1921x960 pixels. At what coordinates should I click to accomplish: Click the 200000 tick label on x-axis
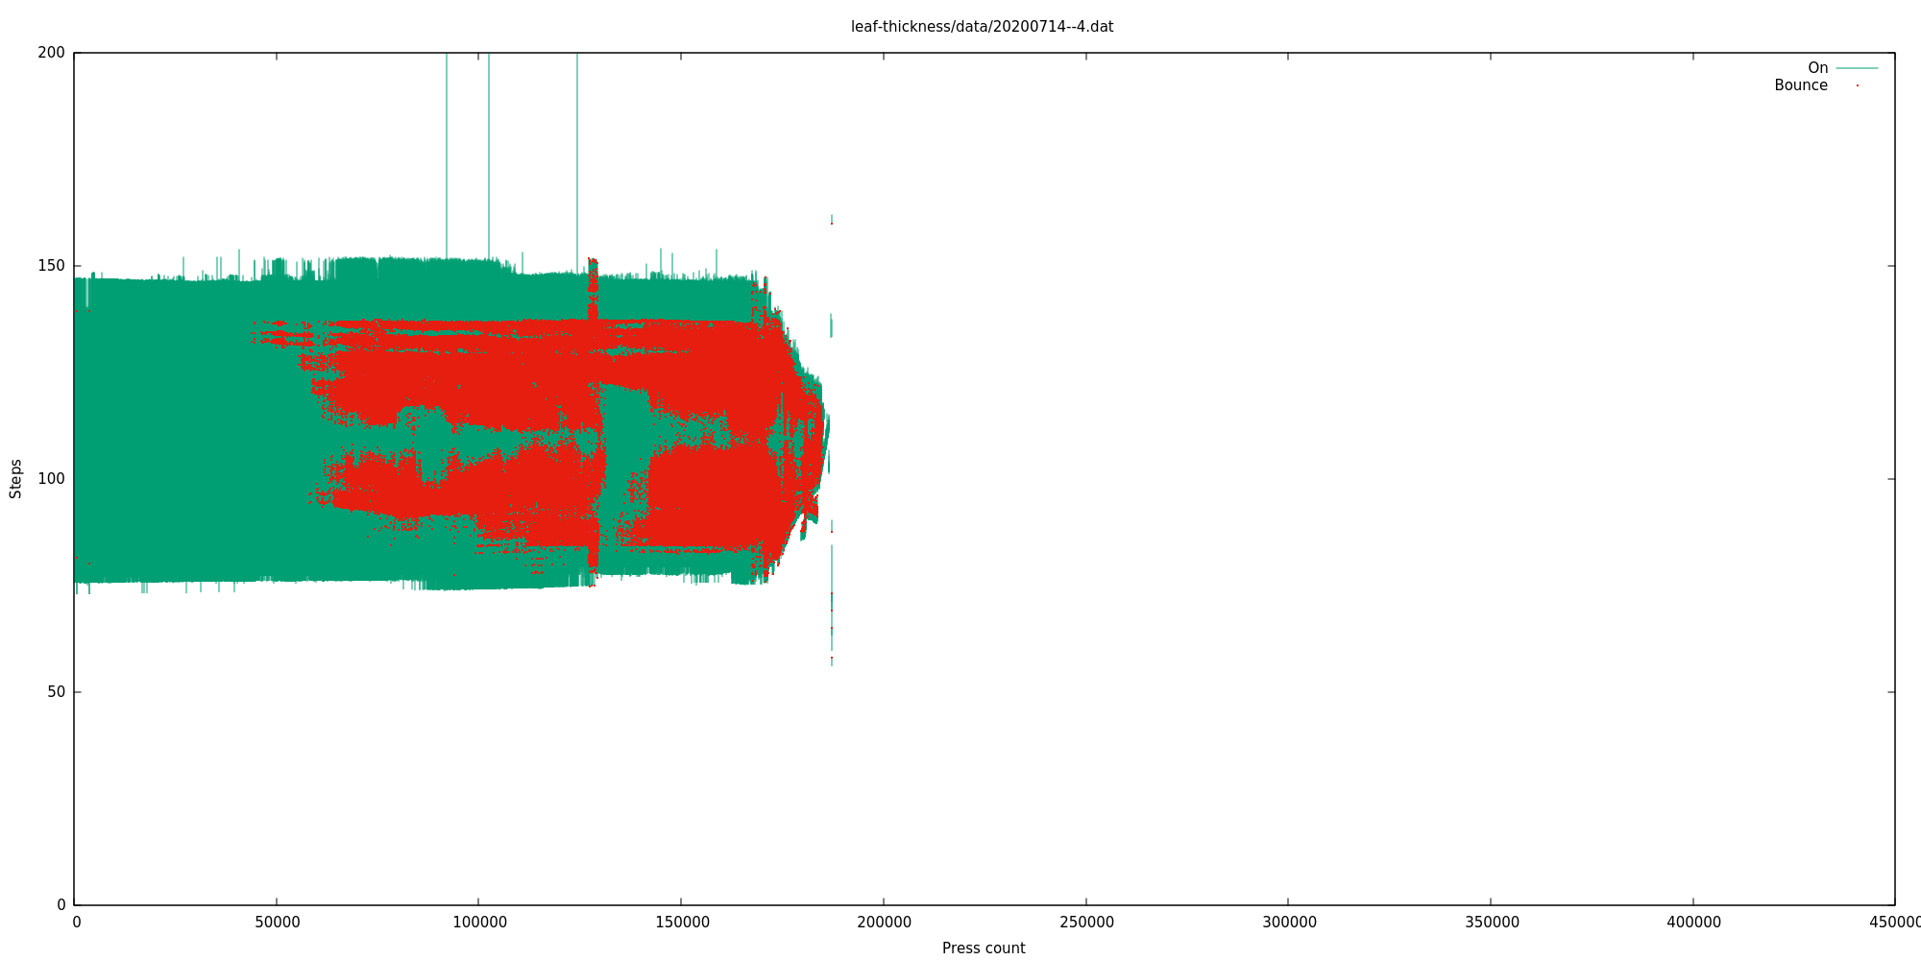884,923
